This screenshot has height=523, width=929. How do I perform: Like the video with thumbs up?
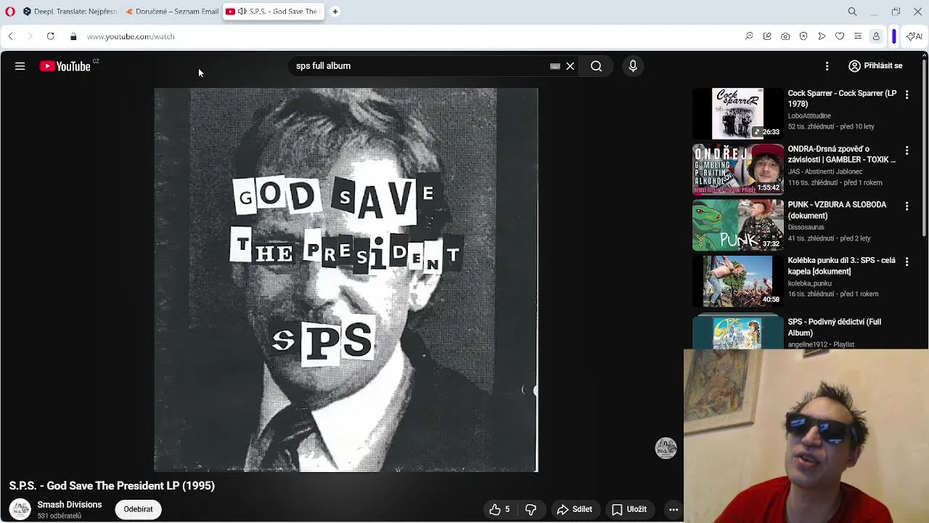499,509
